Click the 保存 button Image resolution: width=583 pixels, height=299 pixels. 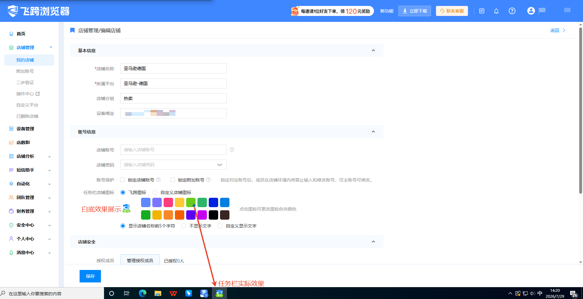pos(90,276)
